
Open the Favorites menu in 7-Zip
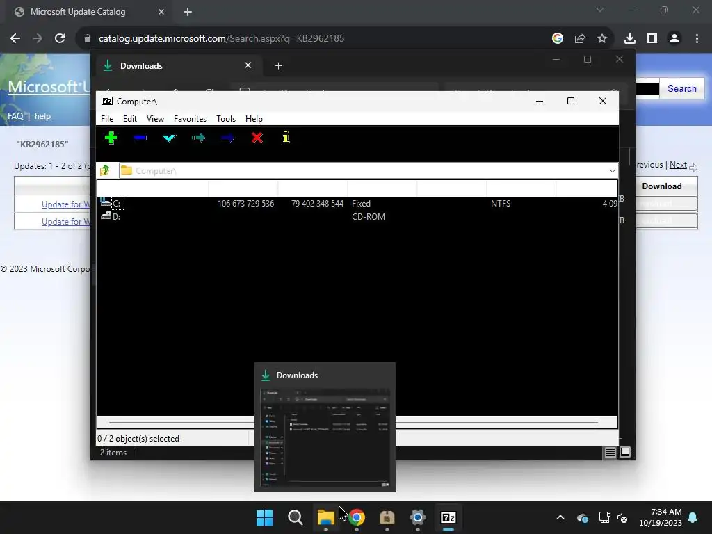coord(190,118)
